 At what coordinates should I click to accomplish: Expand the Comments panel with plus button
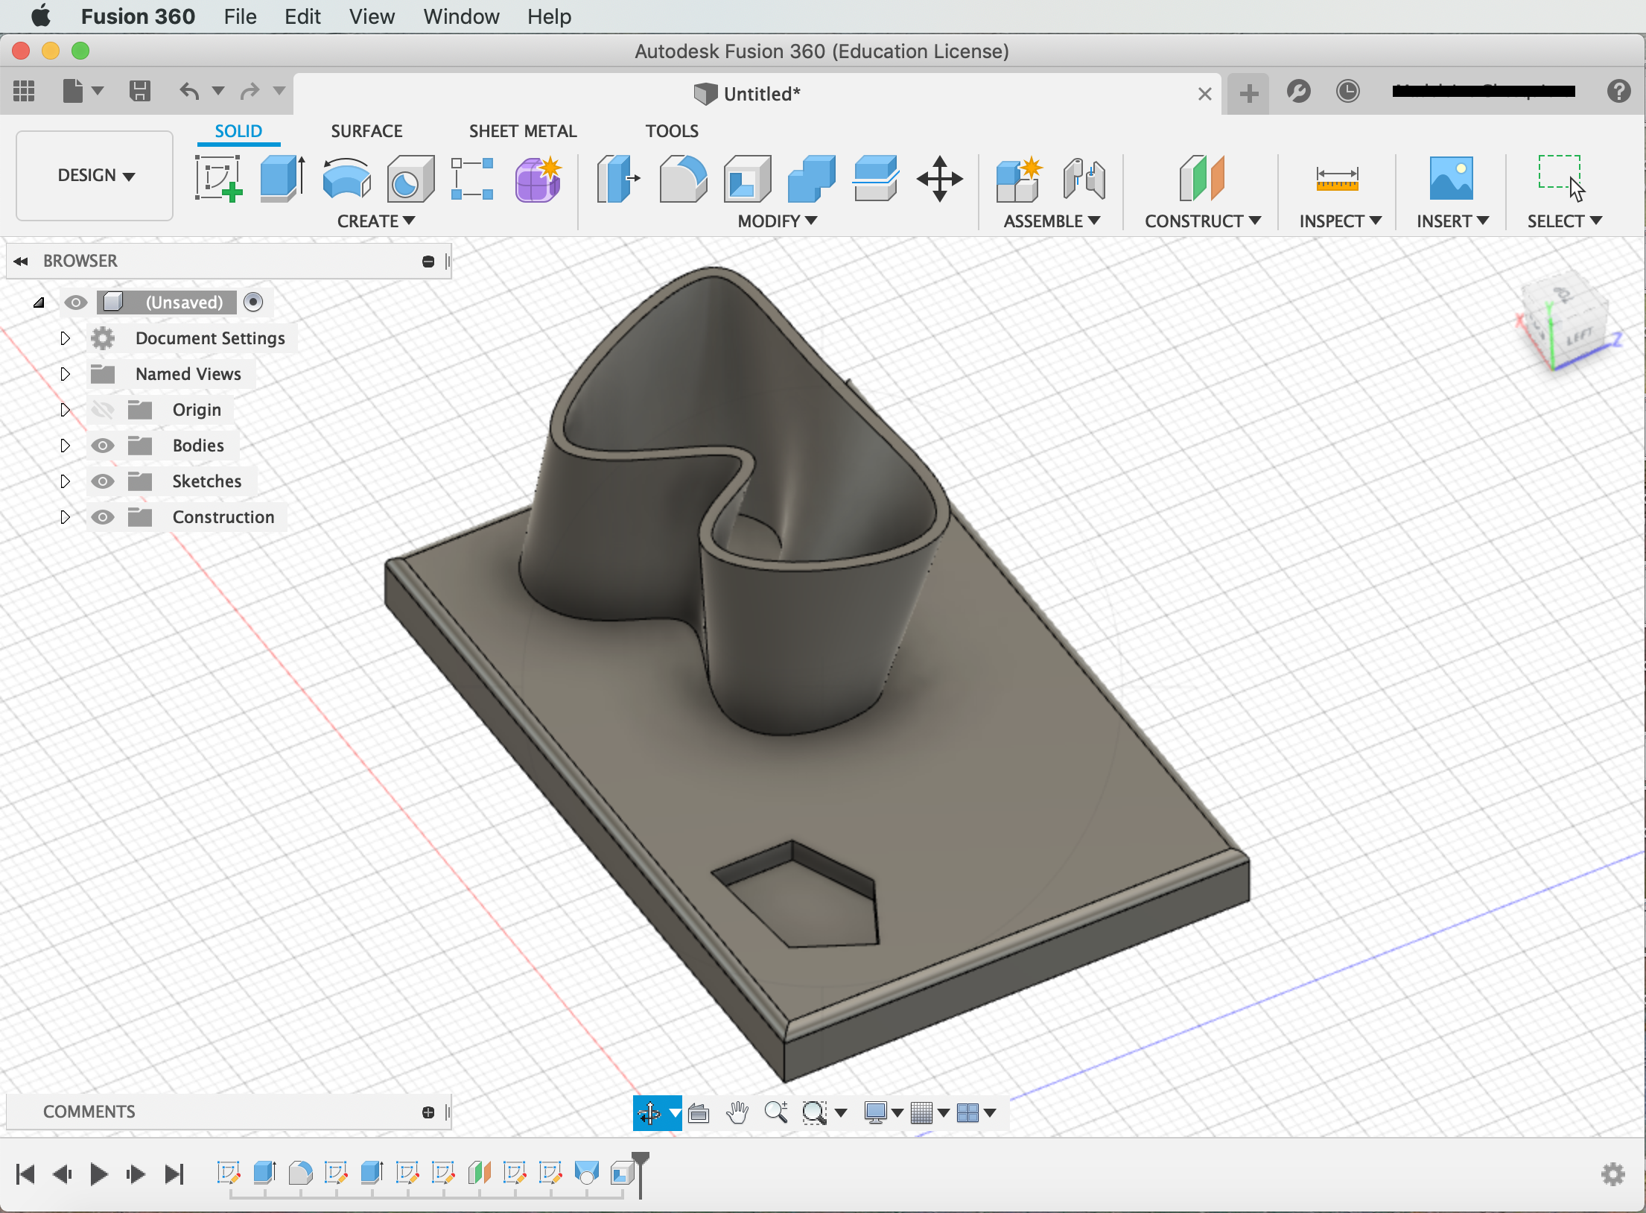[428, 1112]
